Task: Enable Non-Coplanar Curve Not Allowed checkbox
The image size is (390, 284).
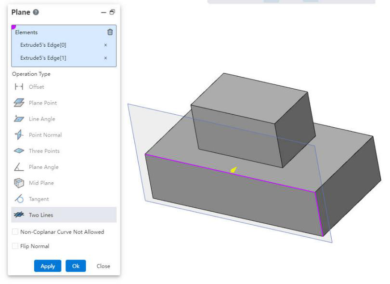Action: 15,231
